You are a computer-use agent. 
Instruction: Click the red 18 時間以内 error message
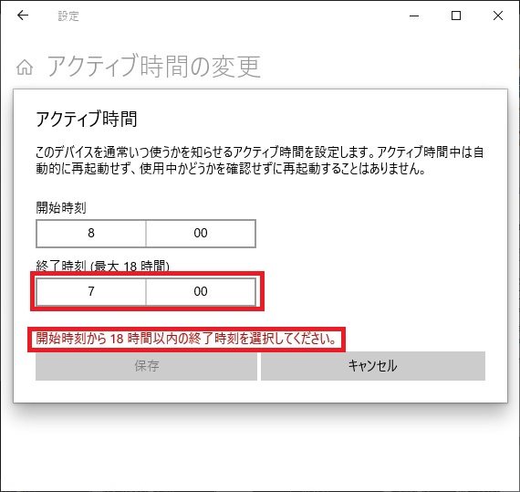(186, 339)
